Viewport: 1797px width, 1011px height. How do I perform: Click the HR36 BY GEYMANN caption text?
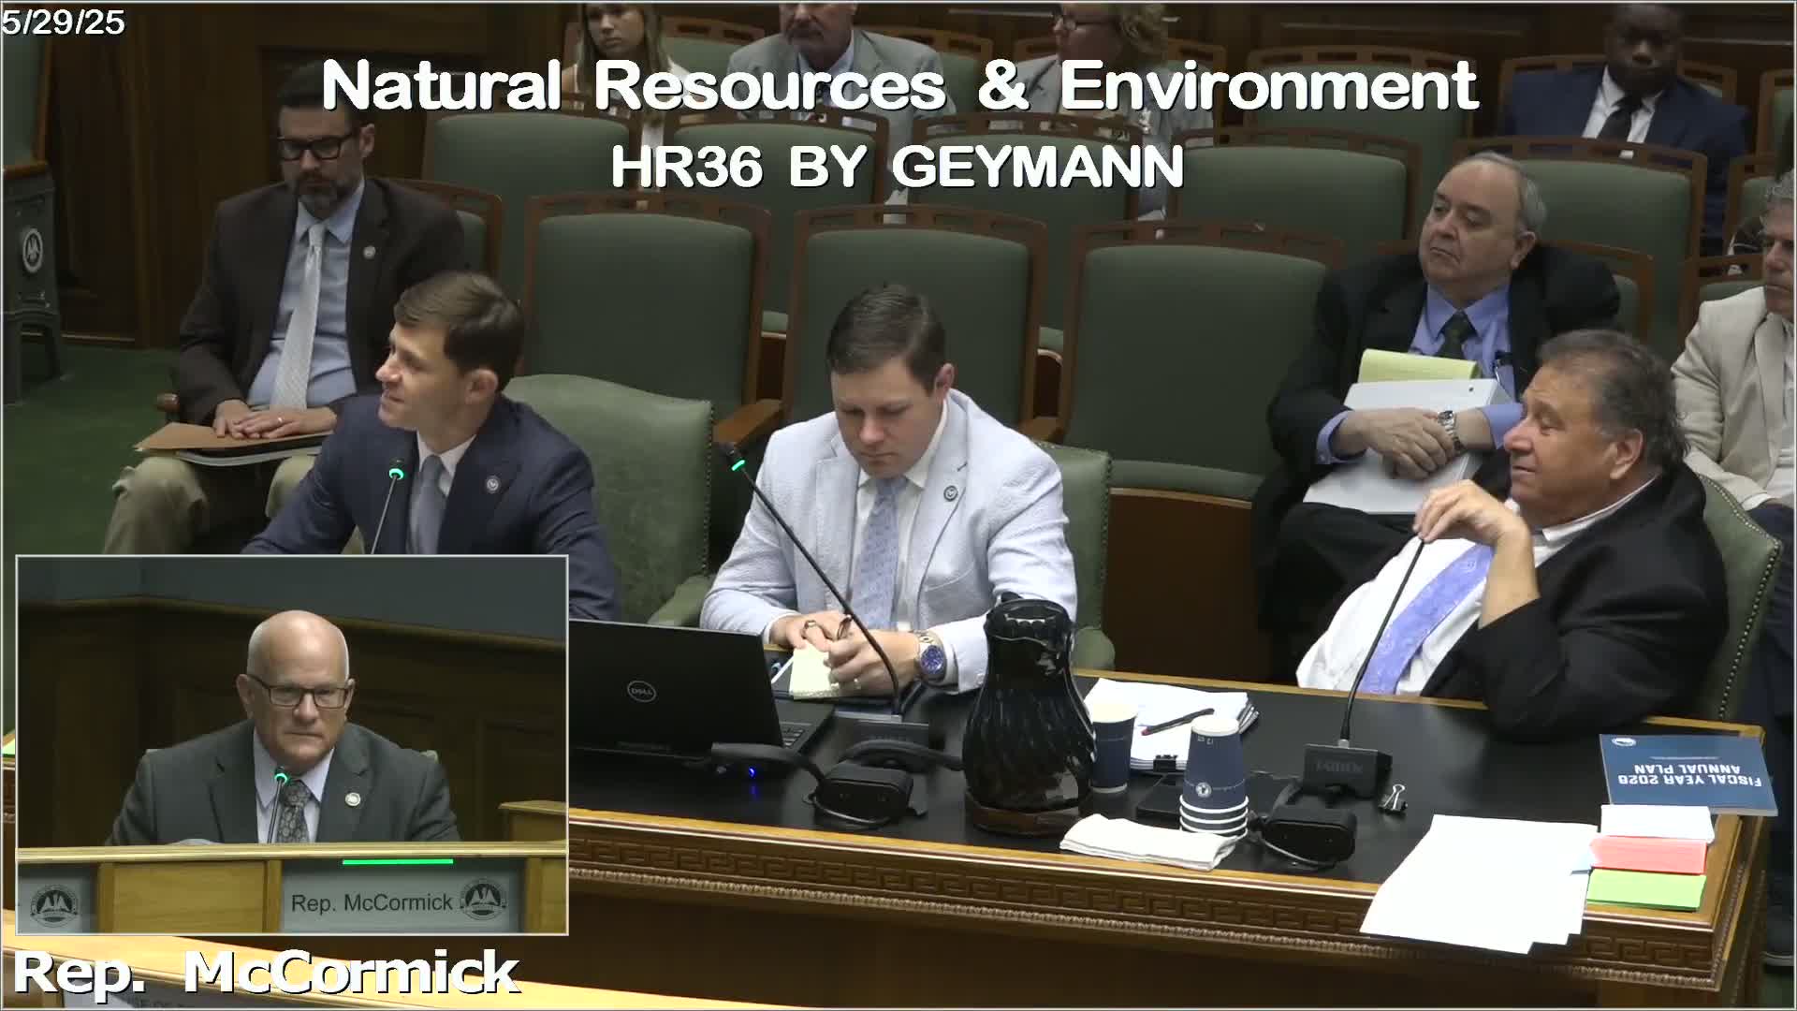(897, 168)
